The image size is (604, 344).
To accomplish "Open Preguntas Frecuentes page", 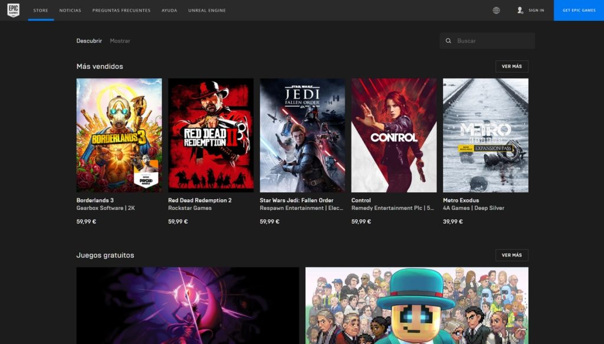I will coord(122,11).
